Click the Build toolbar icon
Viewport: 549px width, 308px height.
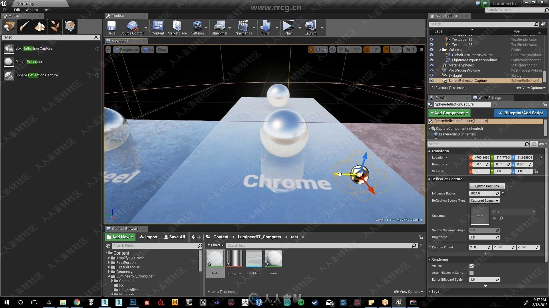pos(265,28)
